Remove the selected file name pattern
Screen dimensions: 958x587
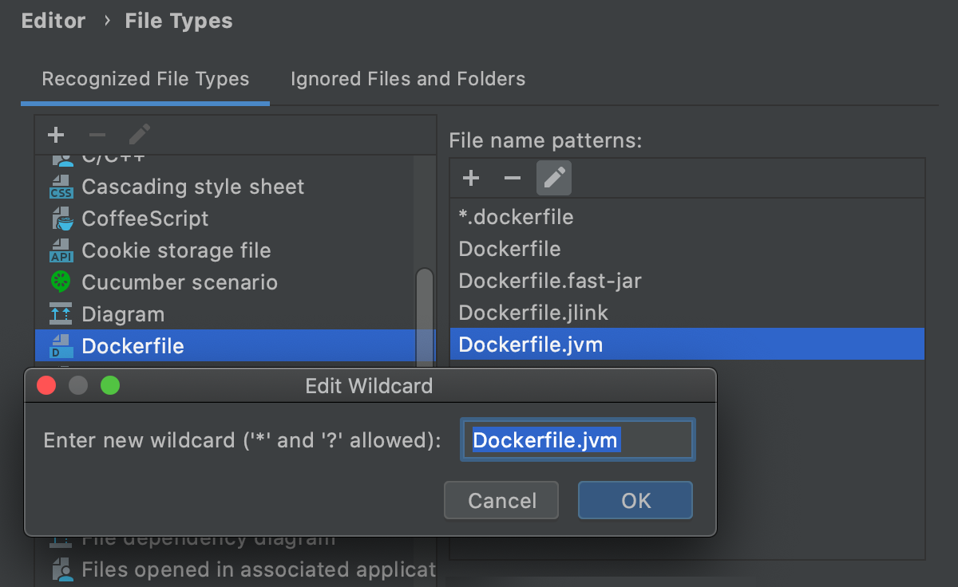click(x=513, y=178)
